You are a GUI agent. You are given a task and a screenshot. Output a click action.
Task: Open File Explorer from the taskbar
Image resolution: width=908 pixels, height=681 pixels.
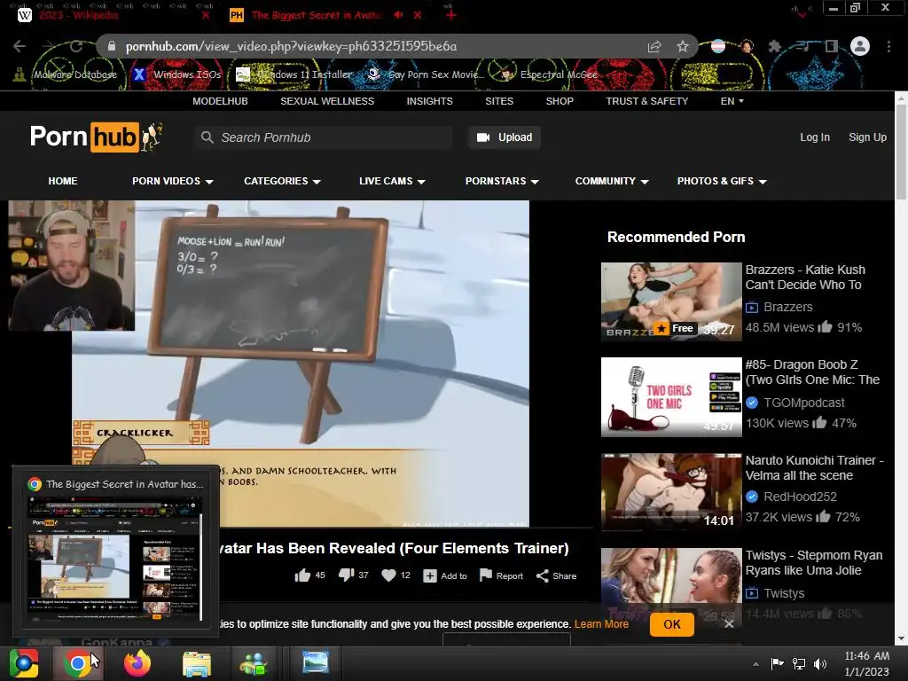click(197, 664)
